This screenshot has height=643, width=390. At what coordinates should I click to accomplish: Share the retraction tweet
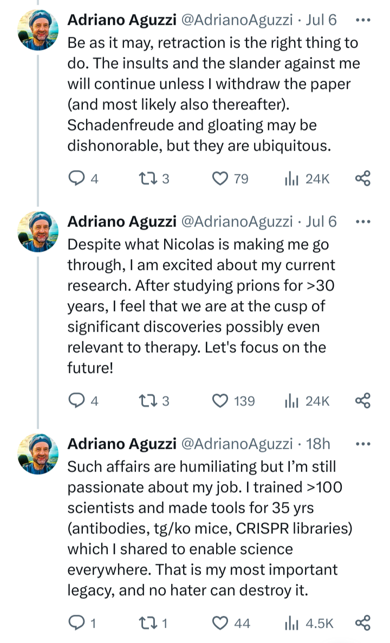point(362,178)
